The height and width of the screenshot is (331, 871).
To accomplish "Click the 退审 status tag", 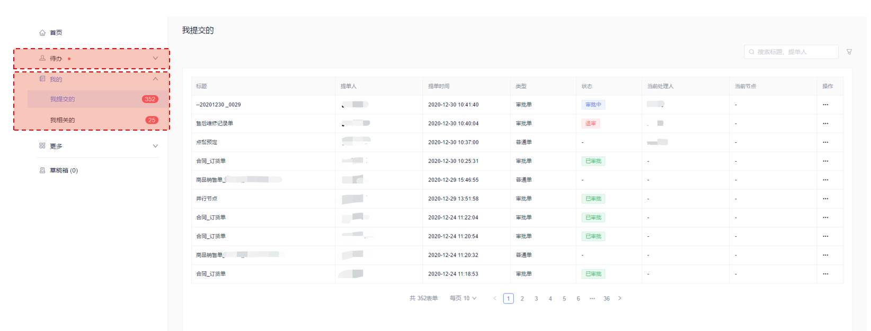I will coord(591,124).
